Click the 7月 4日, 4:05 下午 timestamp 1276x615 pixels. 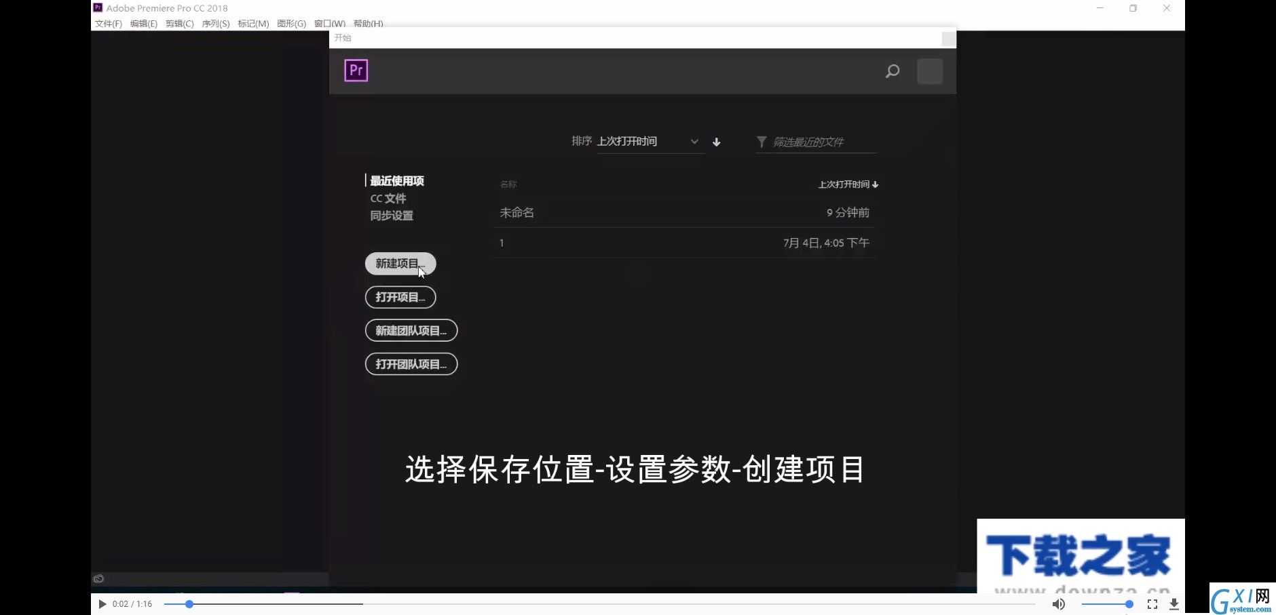[826, 243]
